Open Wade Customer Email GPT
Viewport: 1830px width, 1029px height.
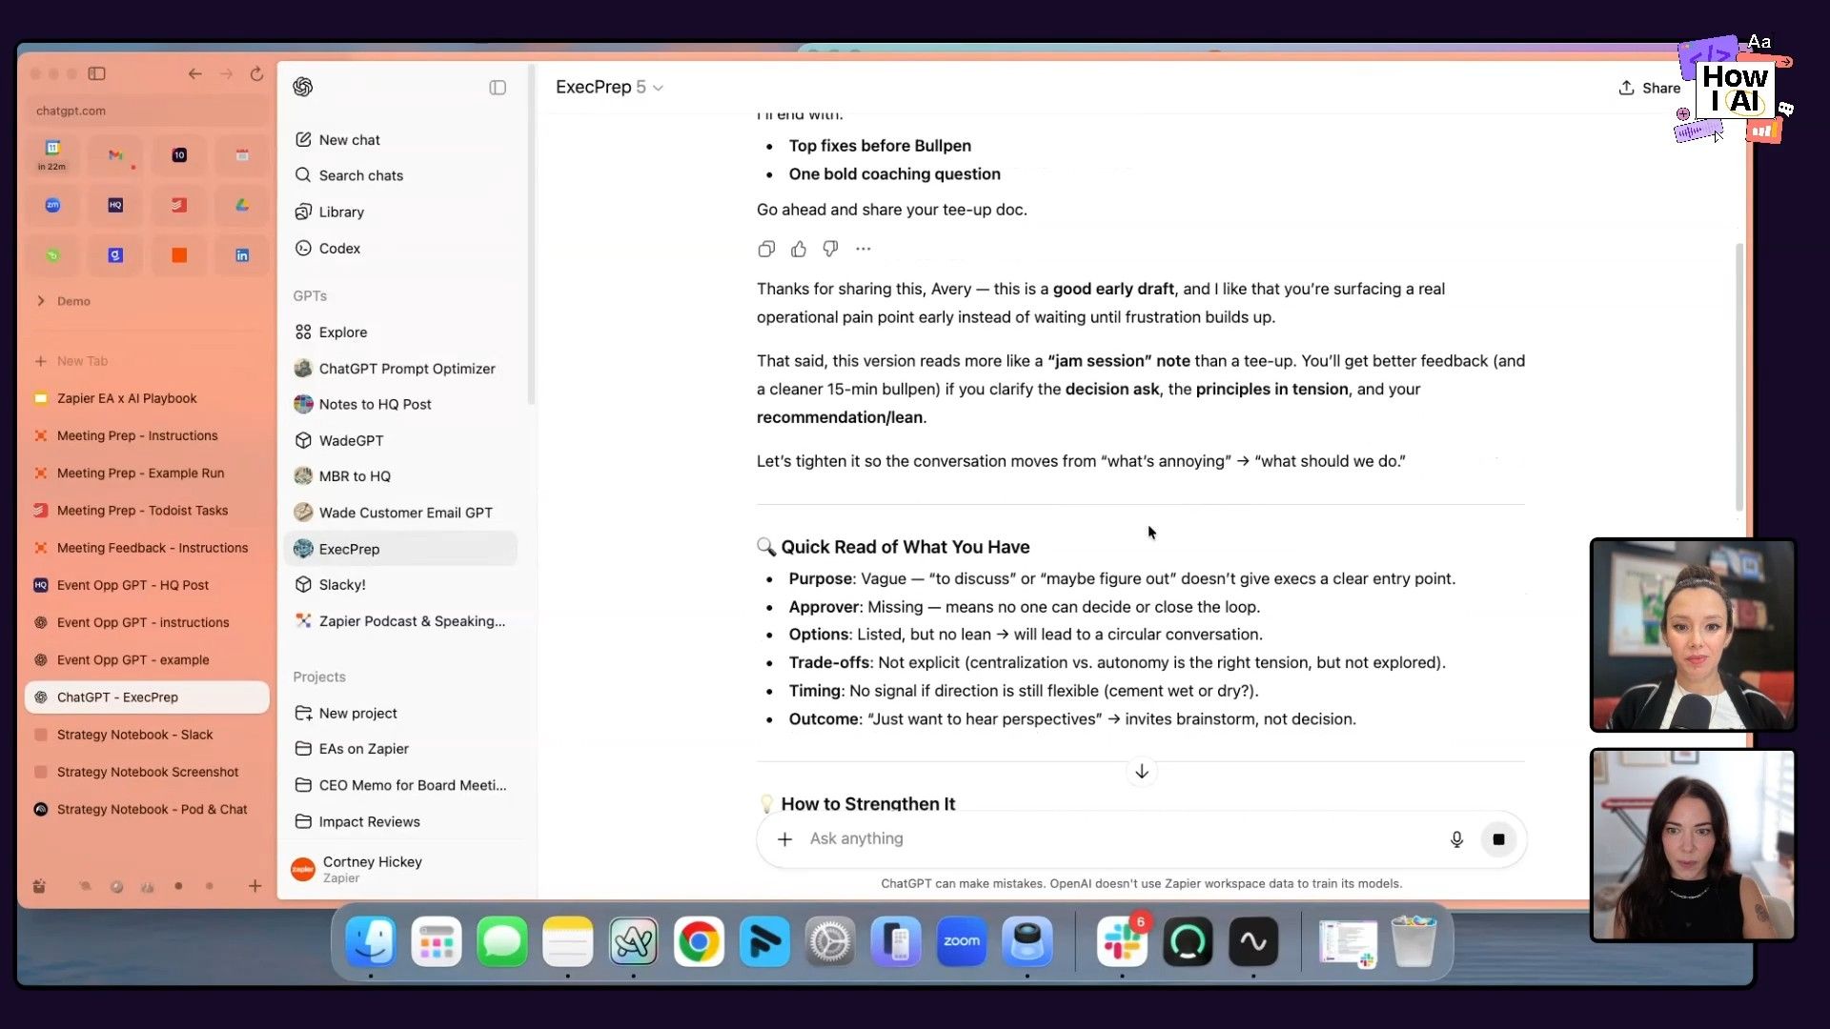(400, 513)
